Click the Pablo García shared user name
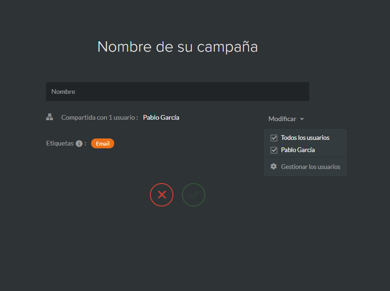This screenshot has width=390, height=291. click(161, 117)
